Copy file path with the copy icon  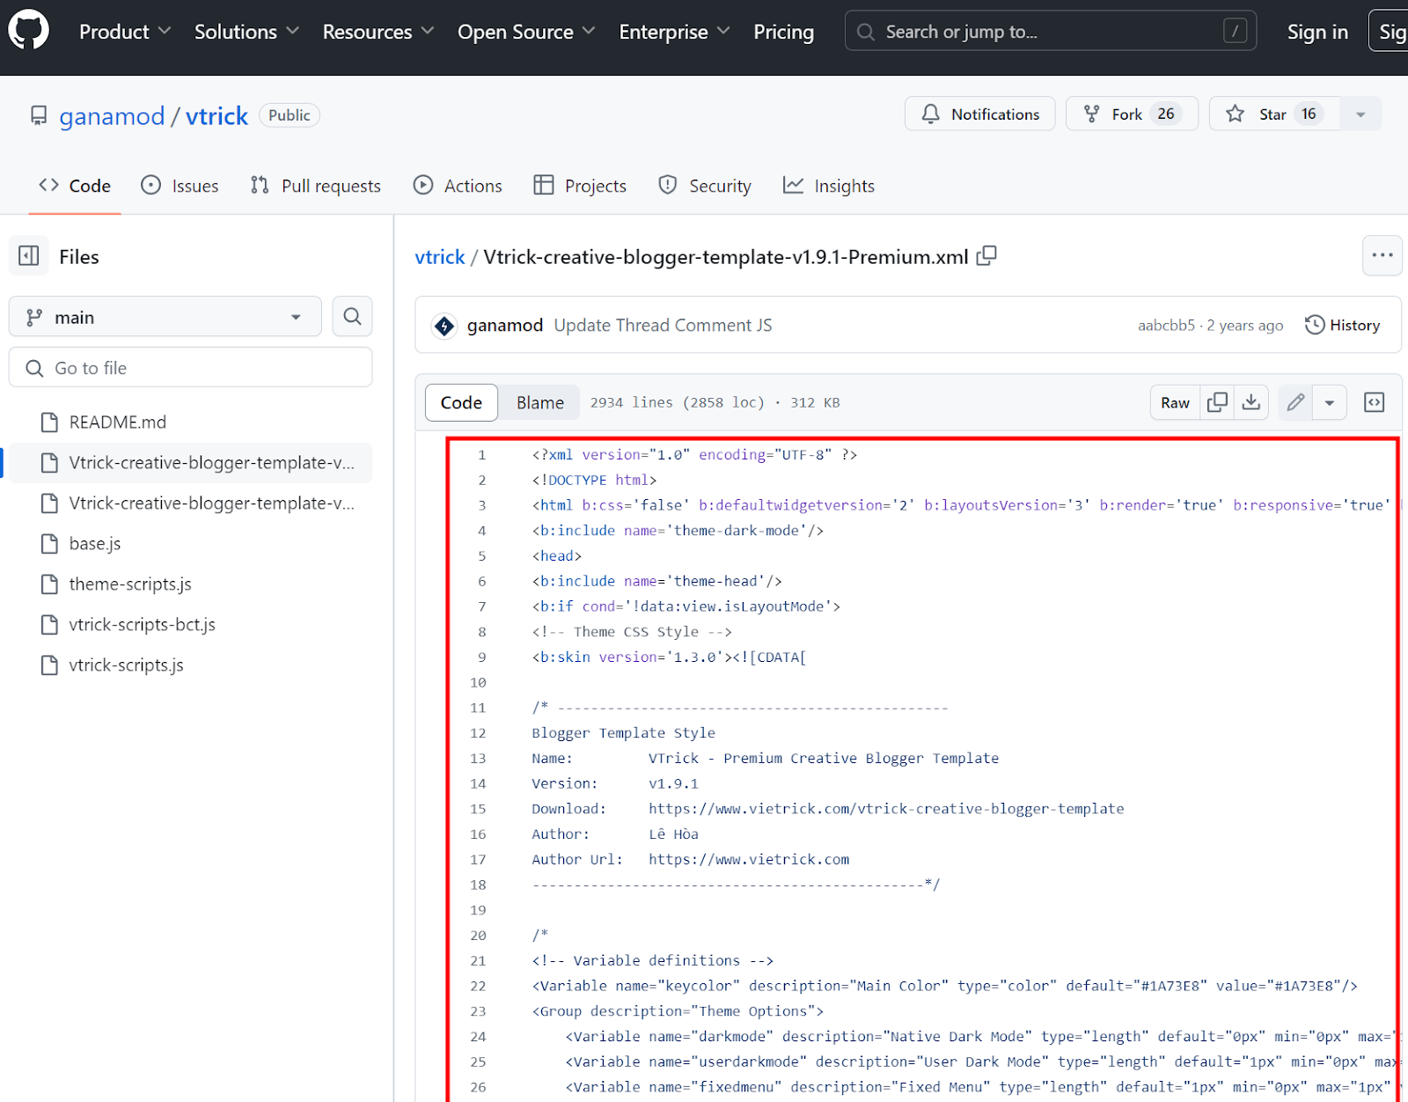click(986, 256)
